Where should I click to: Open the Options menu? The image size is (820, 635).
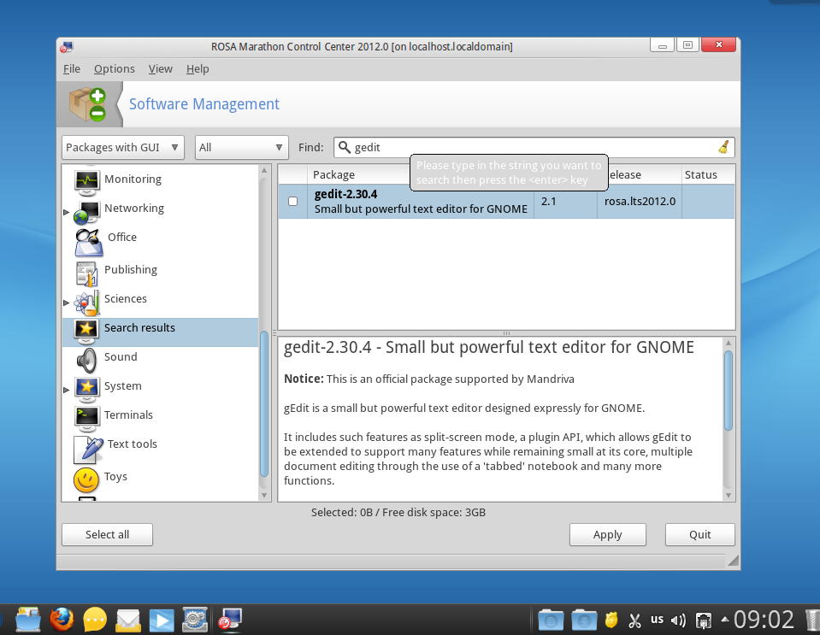click(115, 69)
